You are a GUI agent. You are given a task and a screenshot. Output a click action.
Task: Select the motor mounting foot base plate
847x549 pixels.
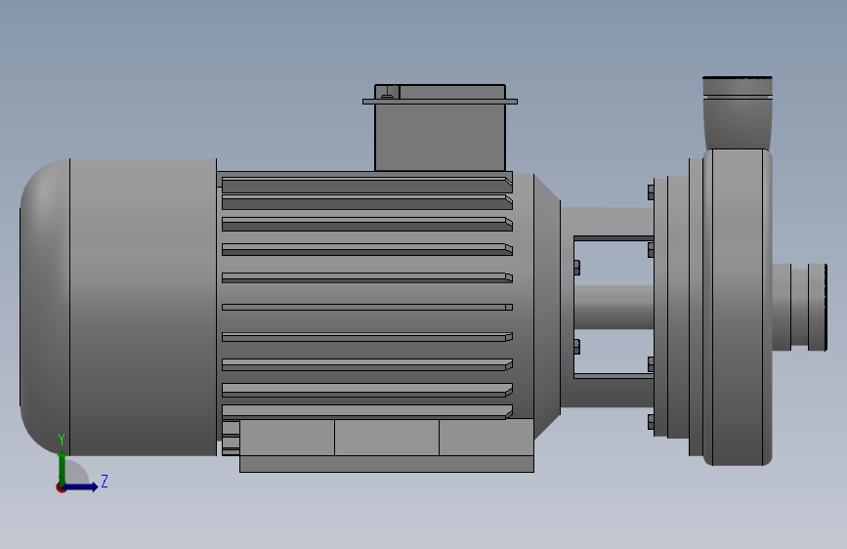click(387, 464)
